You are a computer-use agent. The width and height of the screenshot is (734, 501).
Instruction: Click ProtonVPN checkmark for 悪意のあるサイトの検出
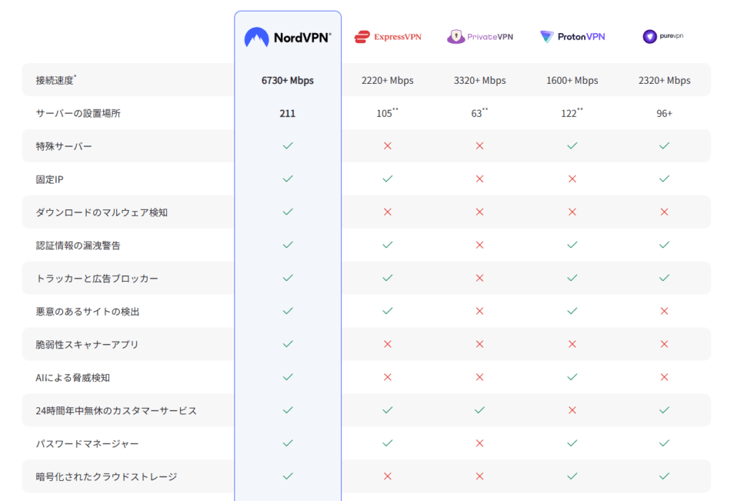(572, 311)
